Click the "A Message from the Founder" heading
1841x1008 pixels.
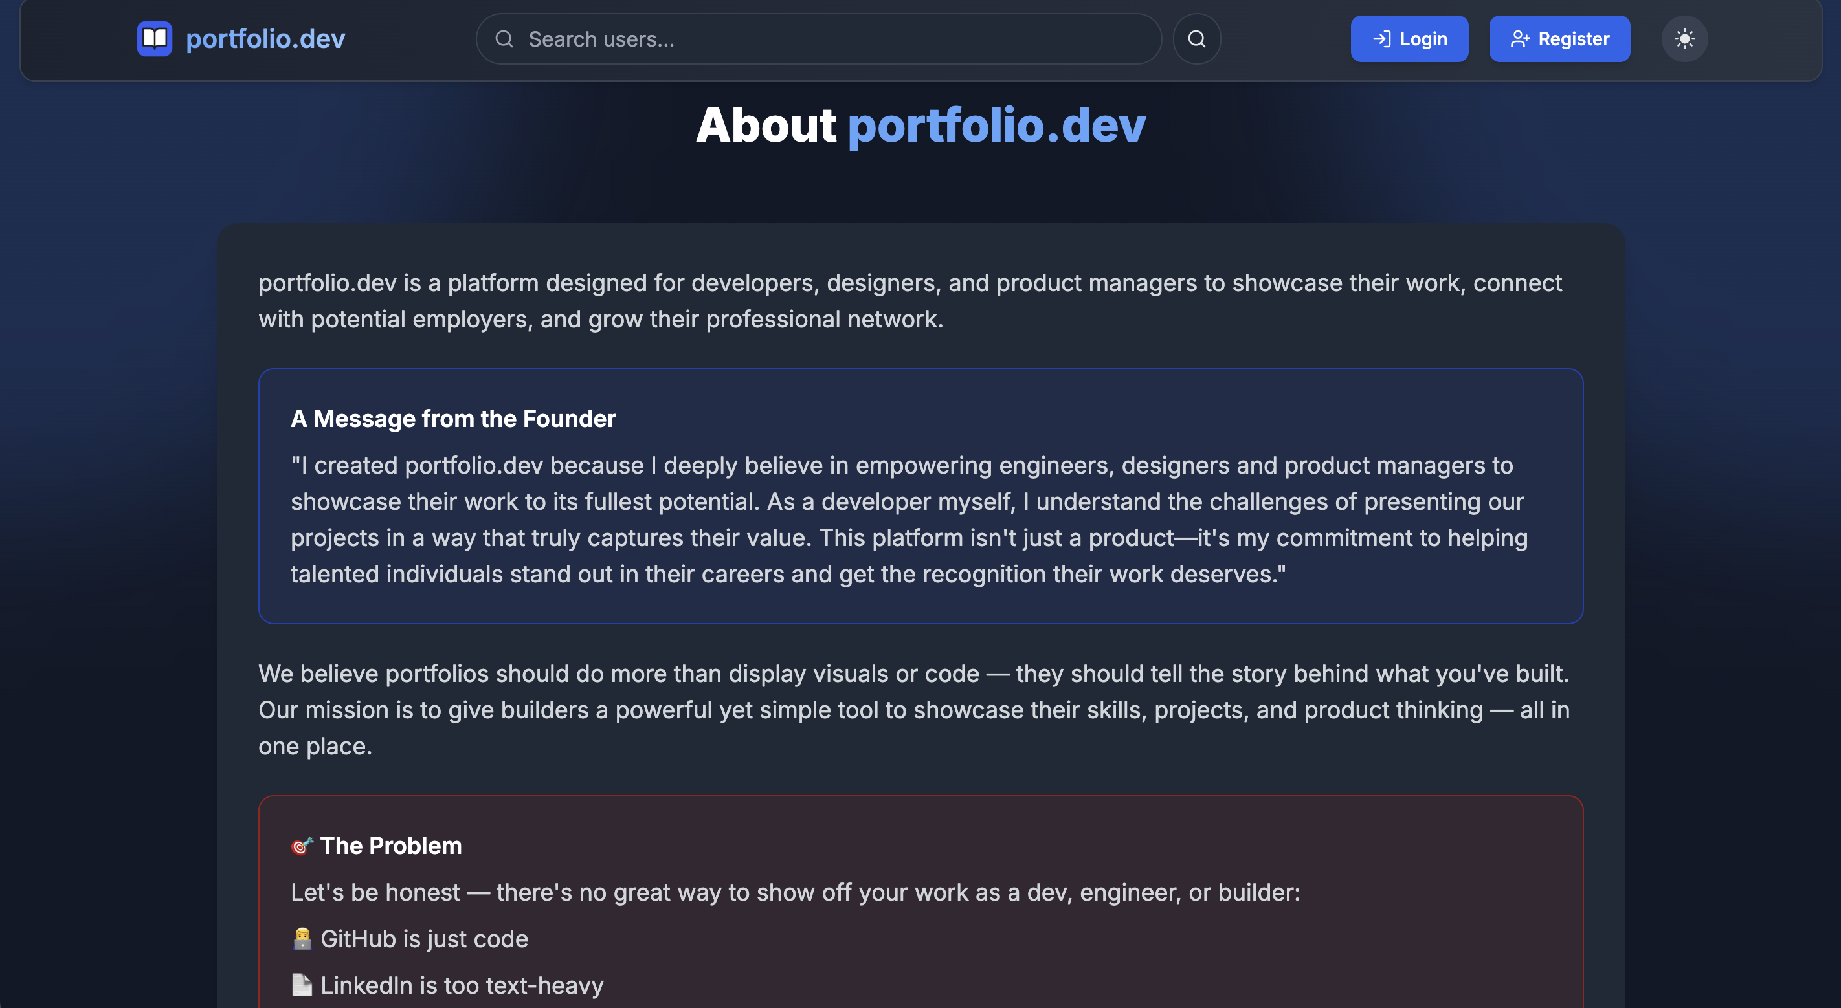coord(453,419)
